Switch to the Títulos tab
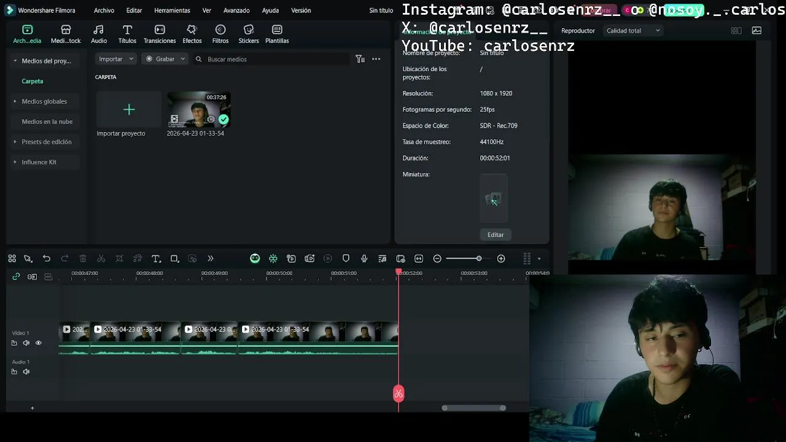The width and height of the screenshot is (786, 442). pos(127,34)
